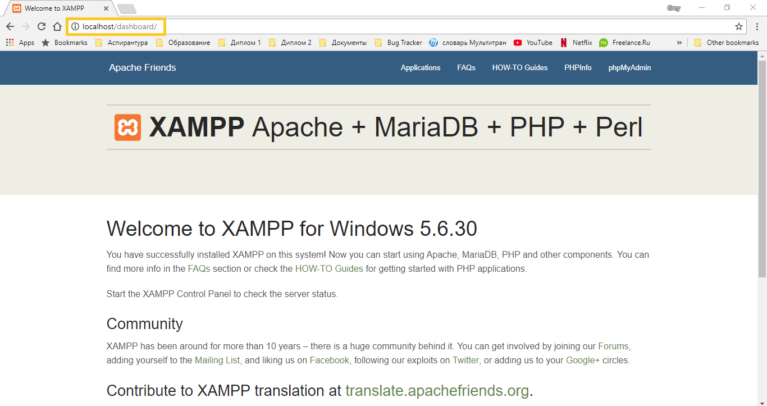Reload the page with the refresh icon
The image size is (767, 406).
pyautogui.click(x=41, y=26)
